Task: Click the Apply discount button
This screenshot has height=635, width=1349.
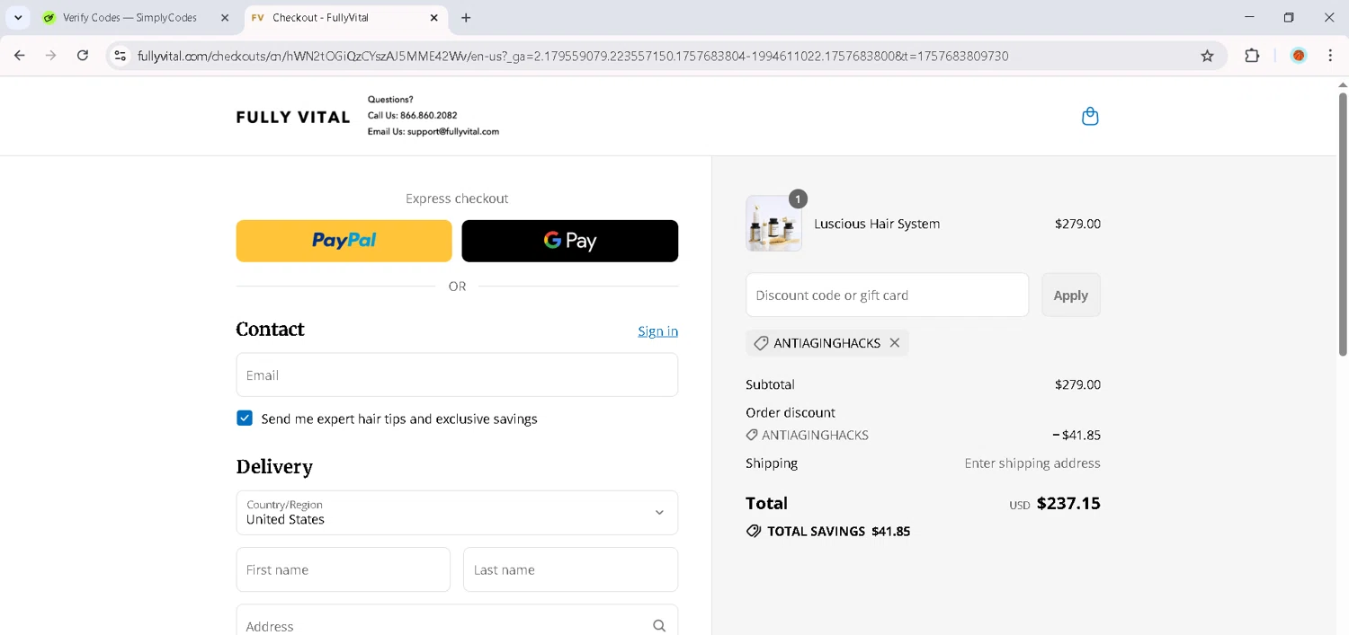Action: pyautogui.click(x=1070, y=295)
